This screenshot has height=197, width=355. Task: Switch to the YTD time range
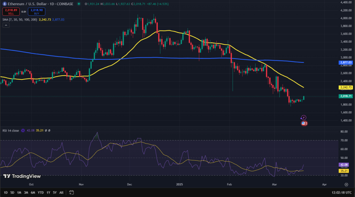[x=41, y=192]
